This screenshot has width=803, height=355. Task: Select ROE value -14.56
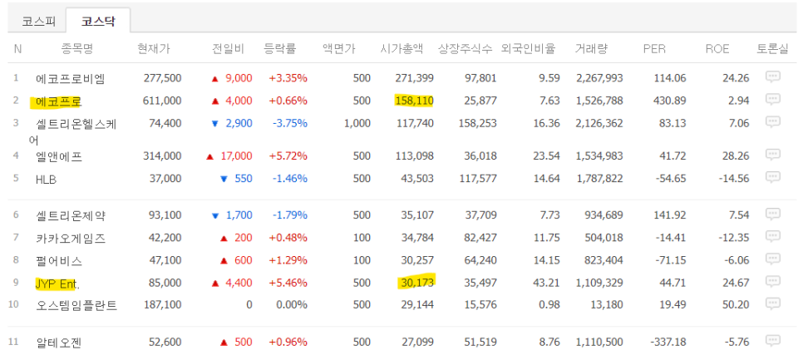tap(733, 178)
